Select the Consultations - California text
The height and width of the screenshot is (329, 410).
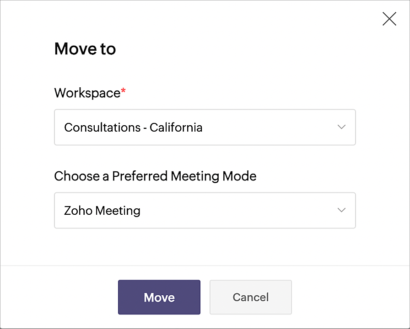point(133,127)
